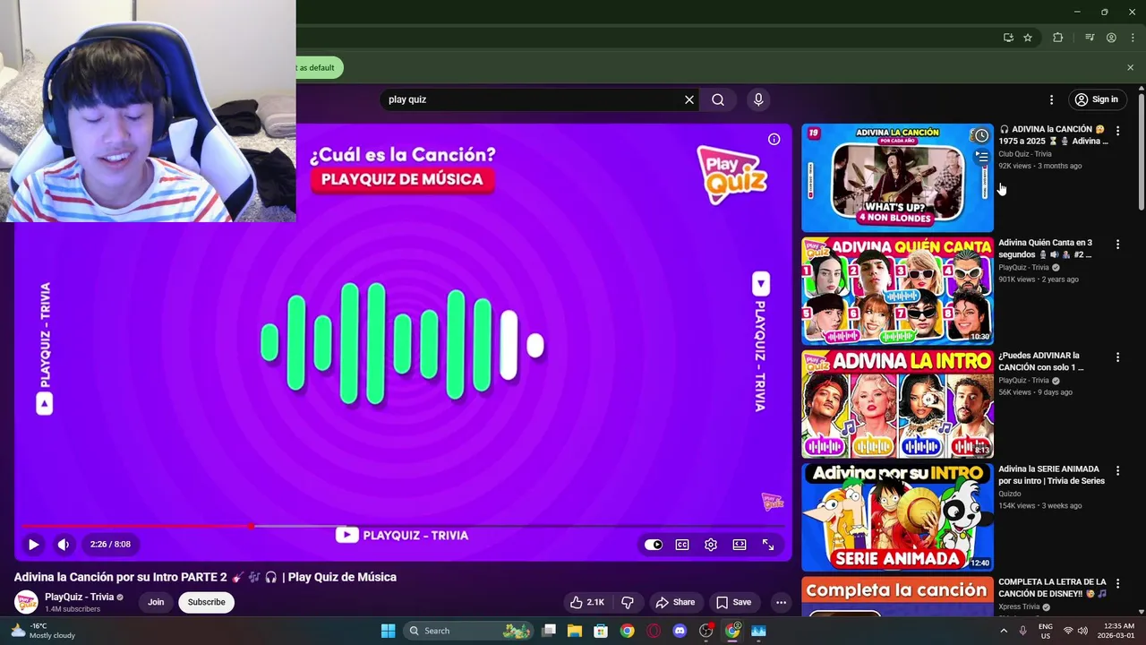Viewport: 1146px width, 645px height.
Task: Open the Chrome profile icon
Action: click(1111, 38)
